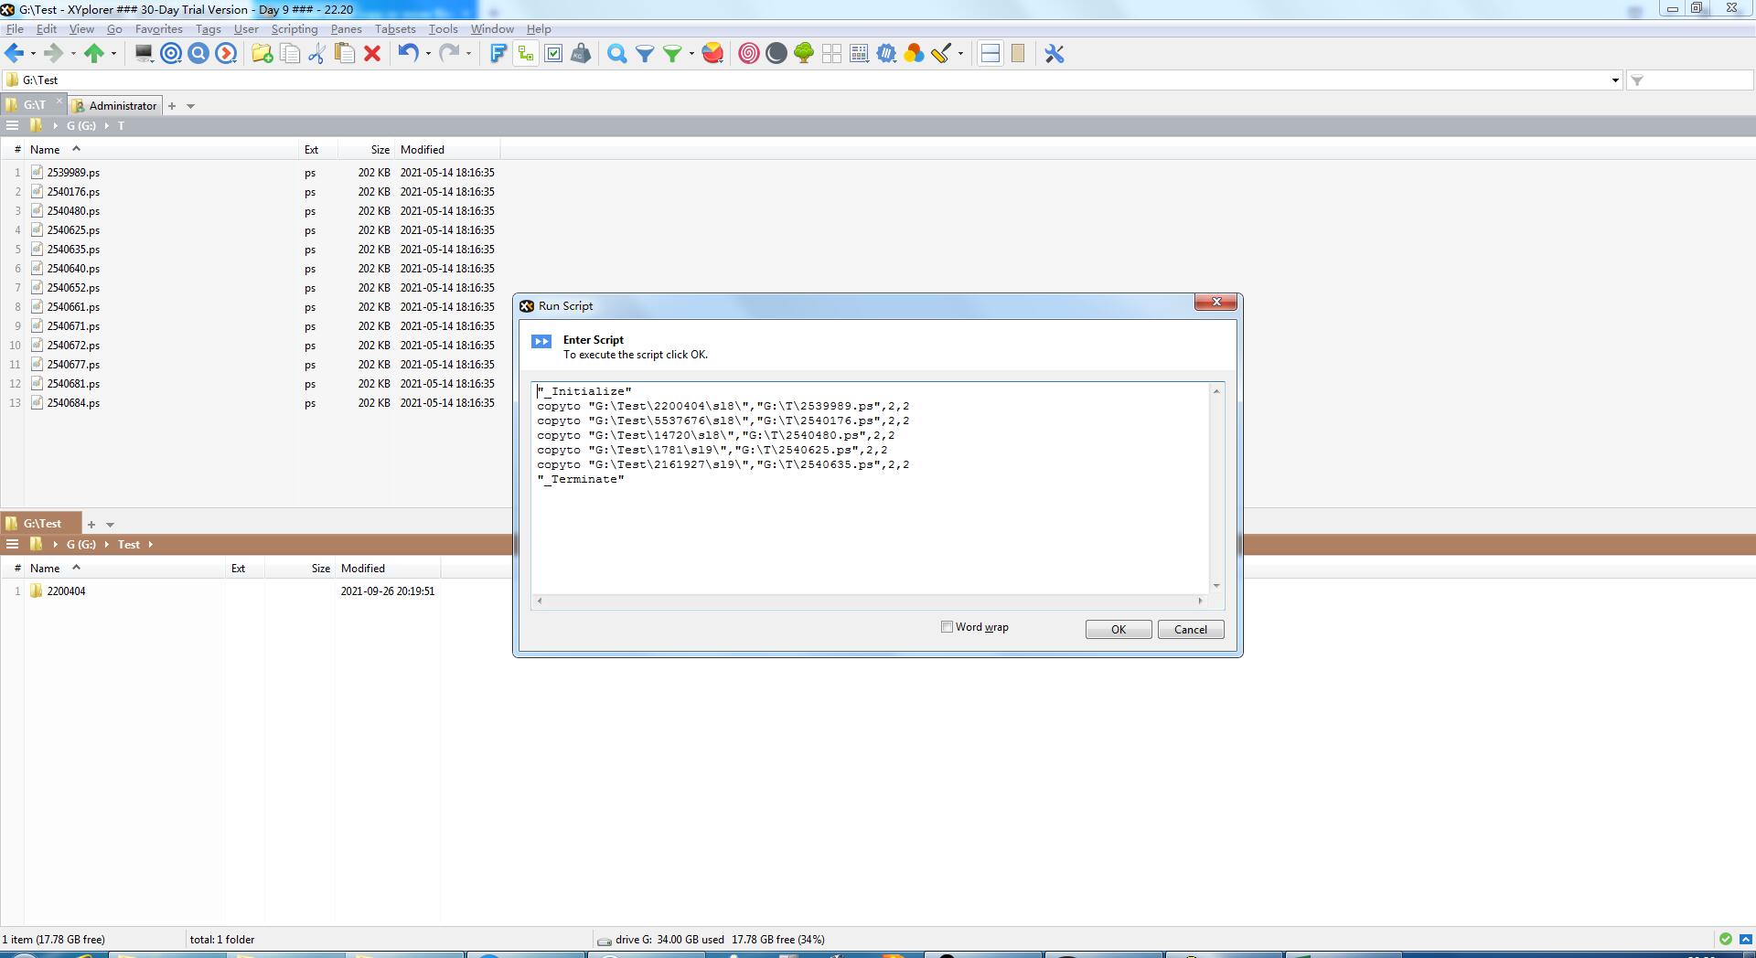The width and height of the screenshot is (1756, 958).
Task: Expand the address bar history dropdown
Action: coord(1615,80)
